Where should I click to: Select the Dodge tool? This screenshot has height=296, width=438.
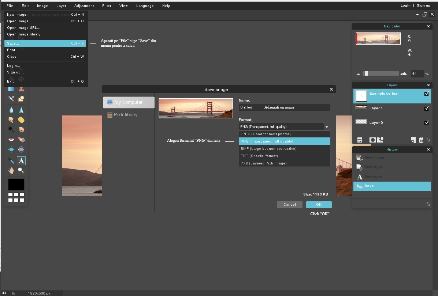(11, 130)
